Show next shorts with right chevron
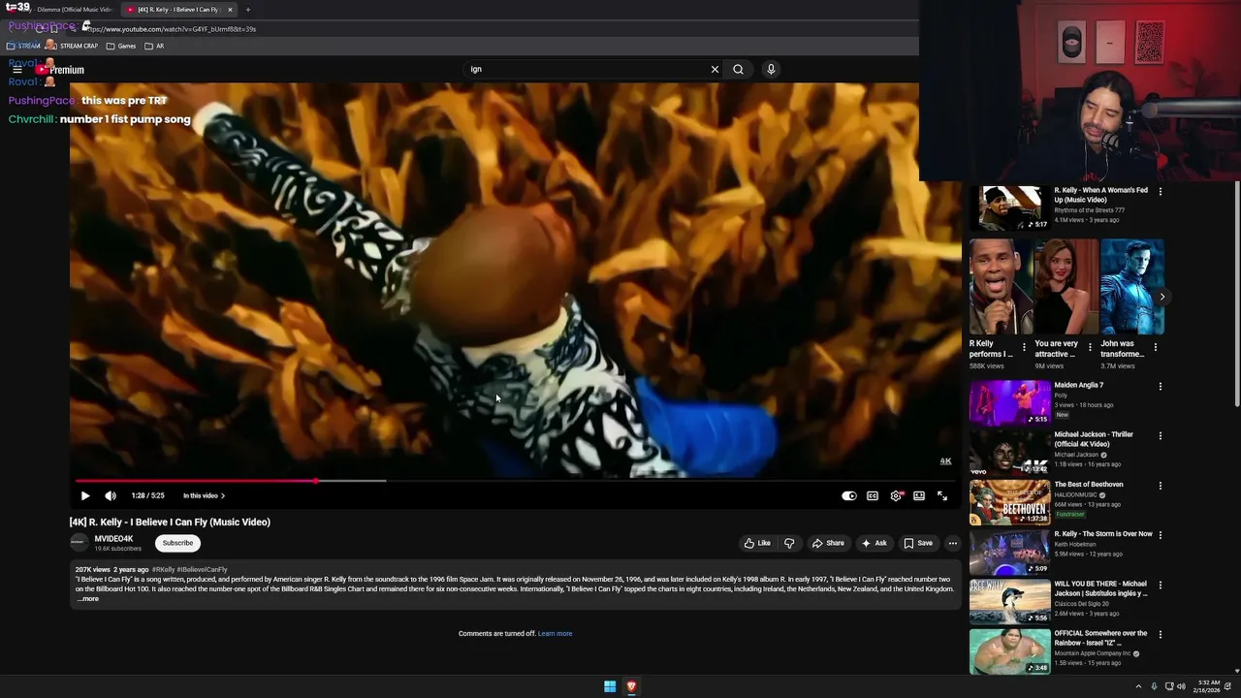The width and height of the screenshot is (1241, 698). (x=1162, y=297)
